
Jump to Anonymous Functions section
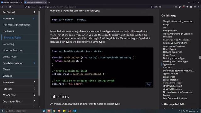[x=174, y=46]
